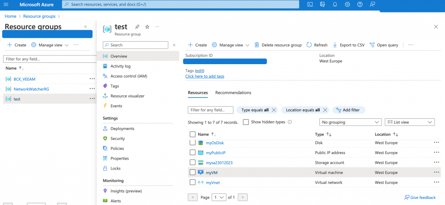Screen dimensions: 445x205
Task: Open Give feedback link at bottom
Action: [420, 197]
